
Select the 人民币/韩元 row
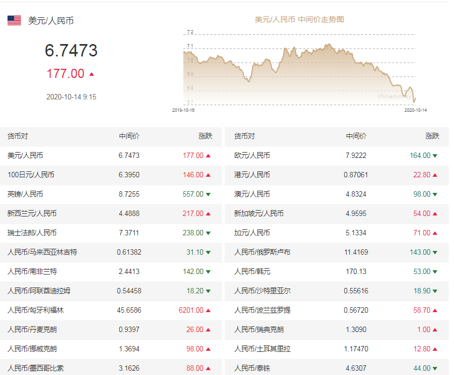coord(254,271)
